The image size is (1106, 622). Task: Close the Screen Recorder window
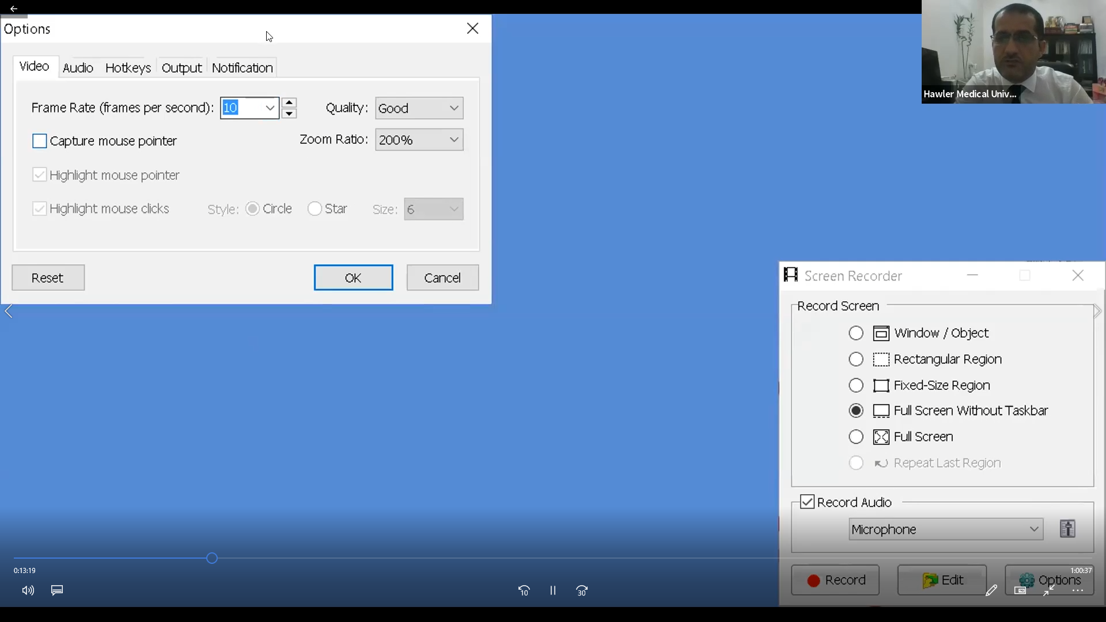click(x=1078, y=275)
